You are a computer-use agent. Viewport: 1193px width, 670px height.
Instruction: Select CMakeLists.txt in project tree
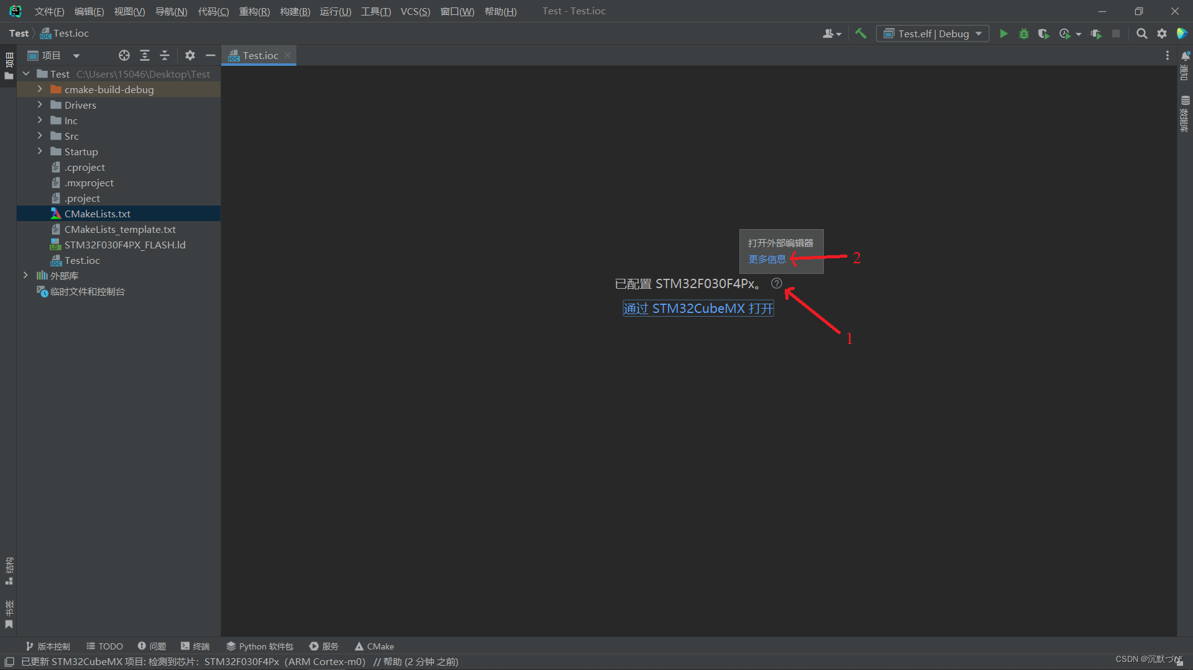click(x=119, y=214)
